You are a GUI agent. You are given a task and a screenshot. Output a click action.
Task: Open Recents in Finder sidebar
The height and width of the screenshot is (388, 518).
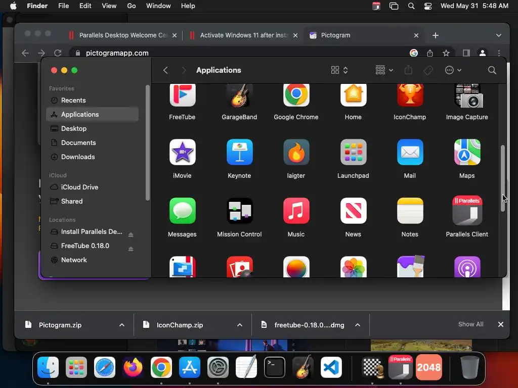tap(93, 101)
